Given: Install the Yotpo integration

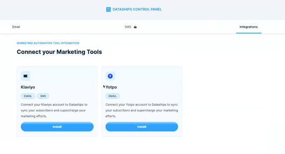Looking at the screenshot, I should (142, 127).
